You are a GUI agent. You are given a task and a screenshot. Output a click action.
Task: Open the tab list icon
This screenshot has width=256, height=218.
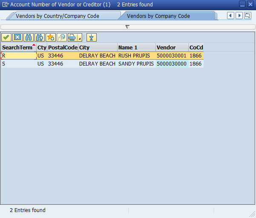247,16
